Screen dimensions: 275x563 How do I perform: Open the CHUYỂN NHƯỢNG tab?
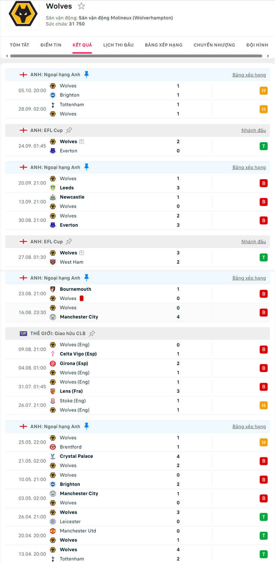tap(214, 45)
